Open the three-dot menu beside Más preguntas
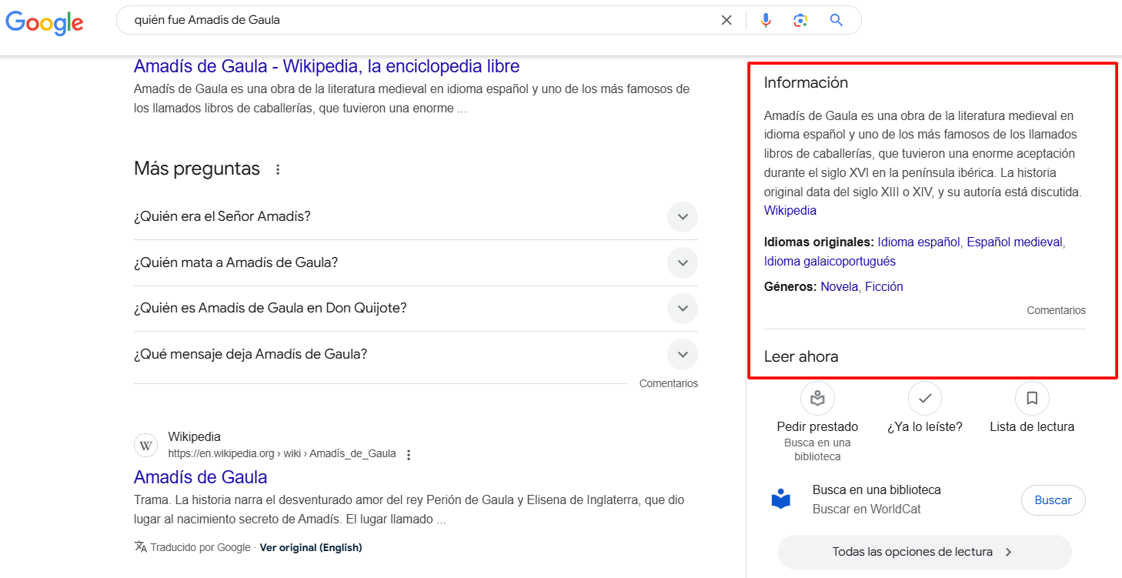Image resolution: width=1122 pixels, height=578 pixels. [278, 169]
